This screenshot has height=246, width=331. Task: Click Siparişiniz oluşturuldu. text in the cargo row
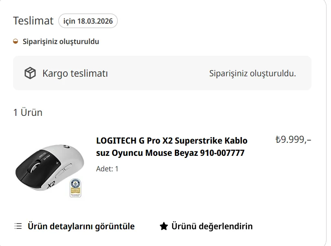tap(252, 73)
